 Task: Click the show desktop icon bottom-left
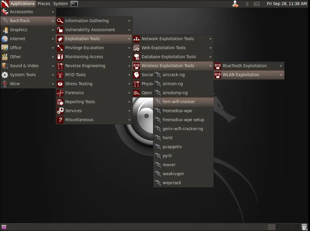pyautogui.click(x=4, y=227)
